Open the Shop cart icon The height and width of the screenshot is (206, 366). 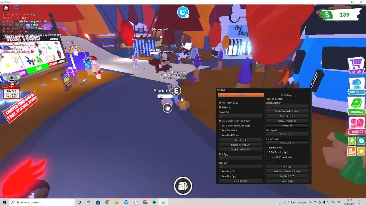tap(356, 66)
